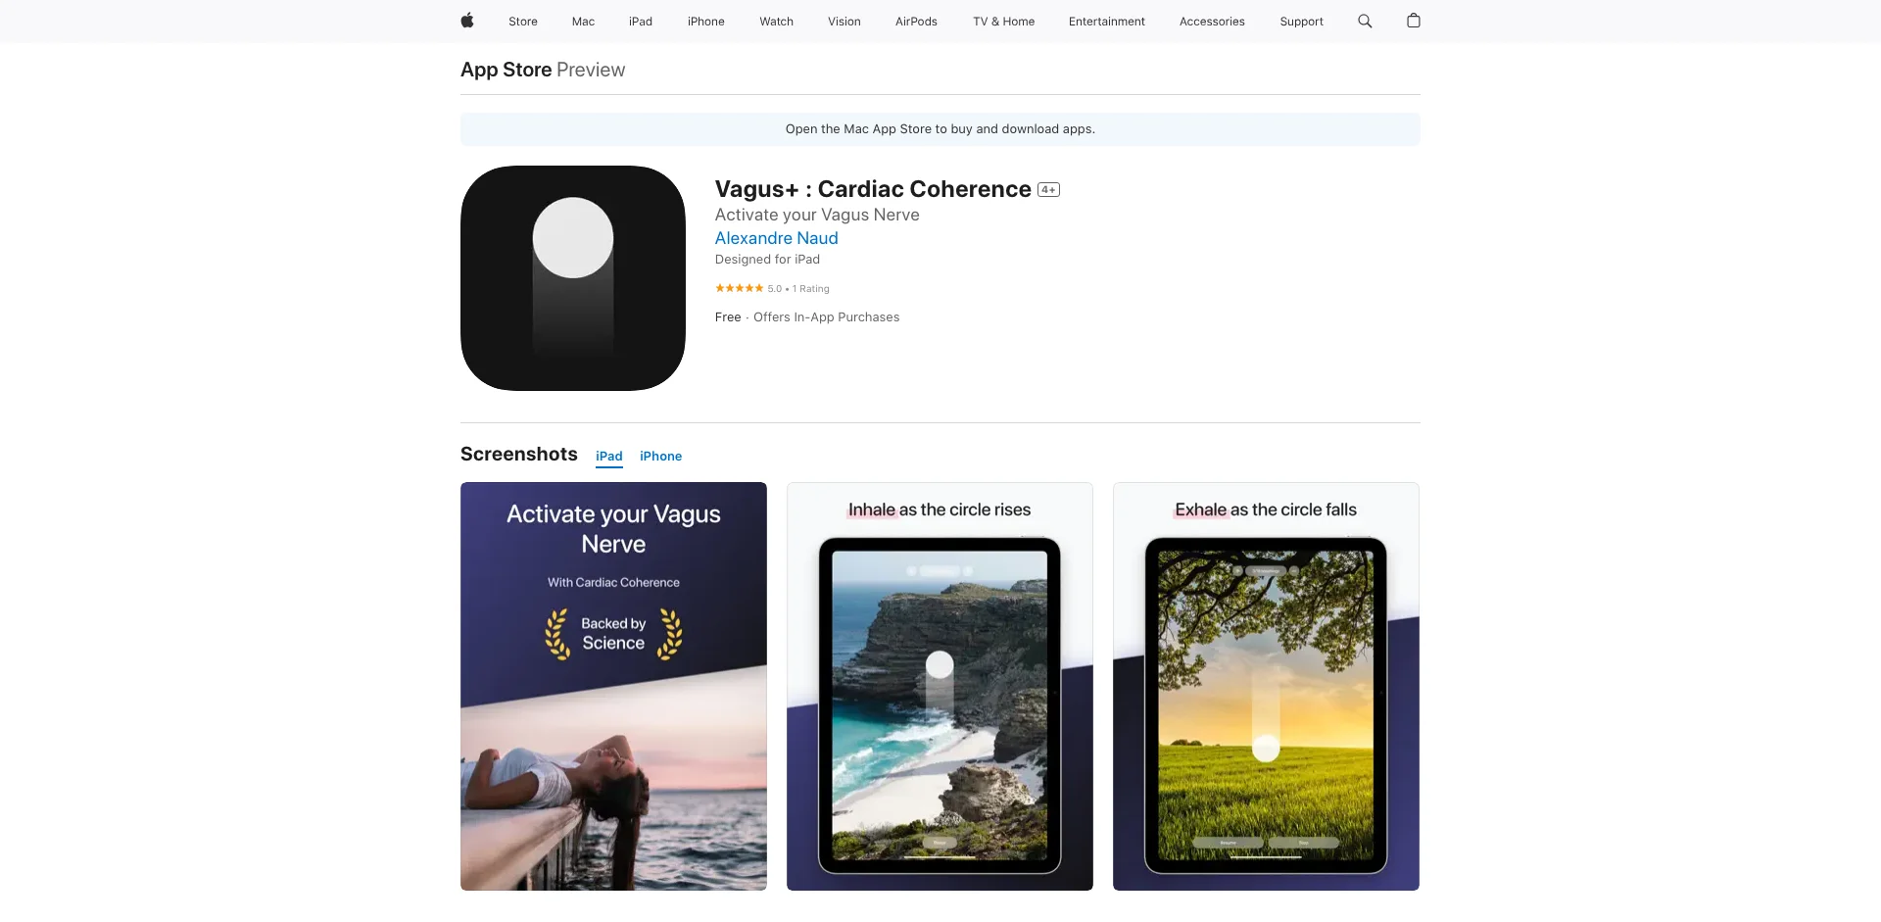Image resolution: width=1881 pixels, height=922 pixels.
Task: View the Inhale as the circle rises screenshot
Action: (x=940, y=686)
